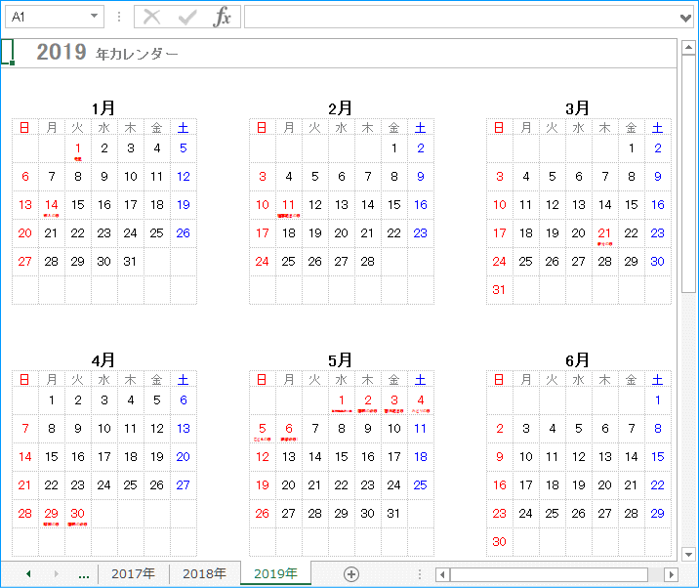Click March 21 holiday cell

[x=605, y=233]
